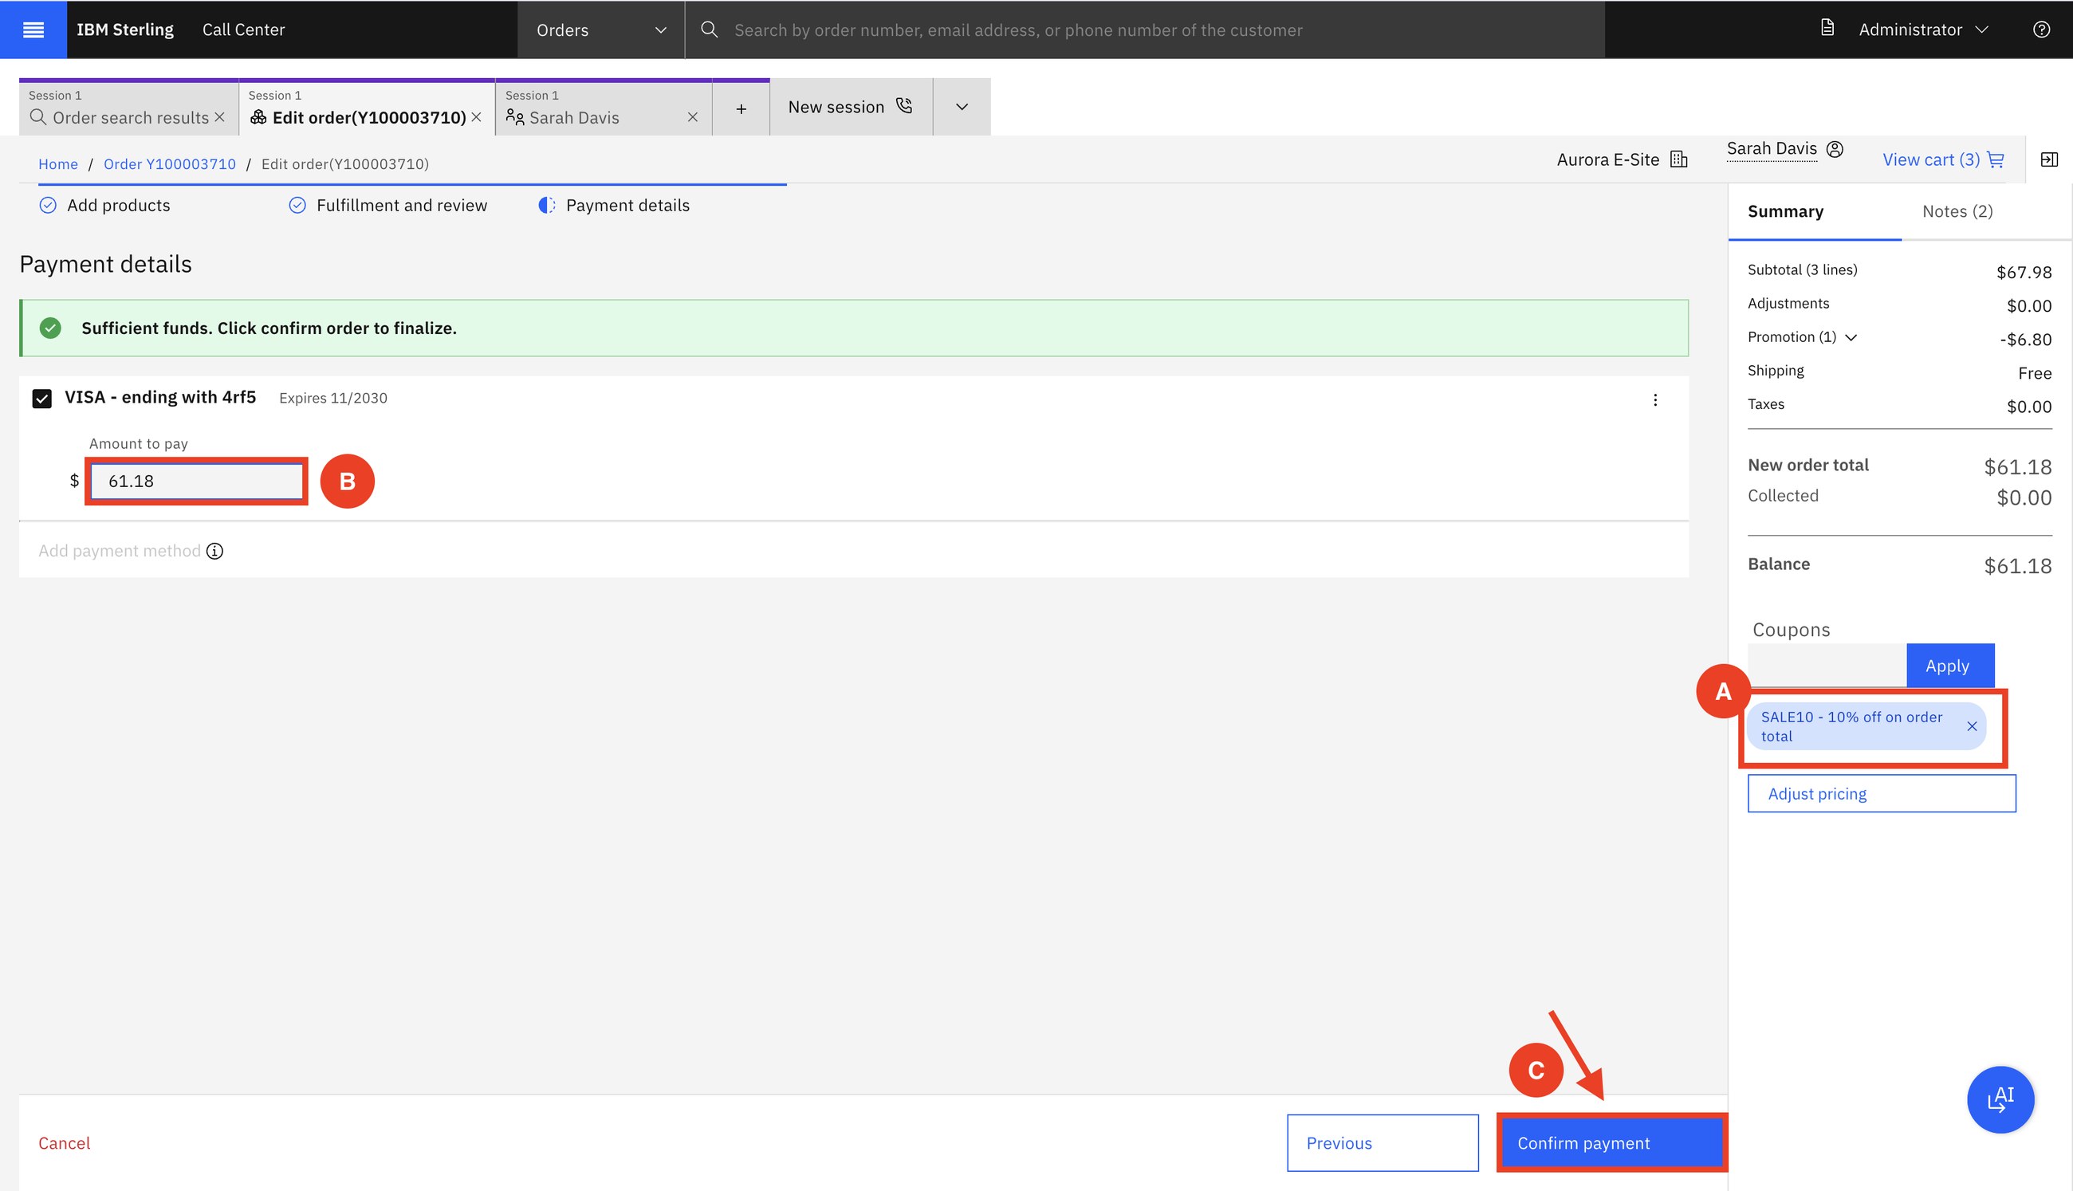2073x1191 pixels.
Task: Close the Edit order(Y100003710) tab
Action: pyautogui.click(x=476, y=117)
